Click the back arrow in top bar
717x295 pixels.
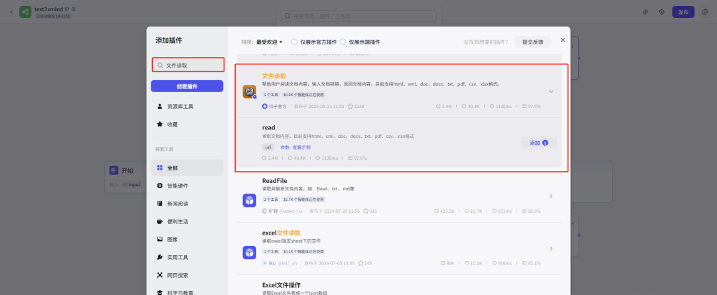(11, 12)
